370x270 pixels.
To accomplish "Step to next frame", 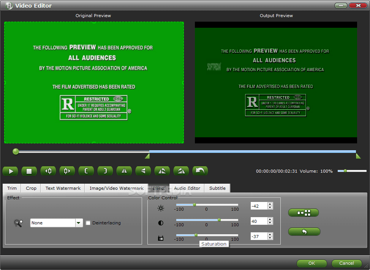I will (x=67, y=171).
